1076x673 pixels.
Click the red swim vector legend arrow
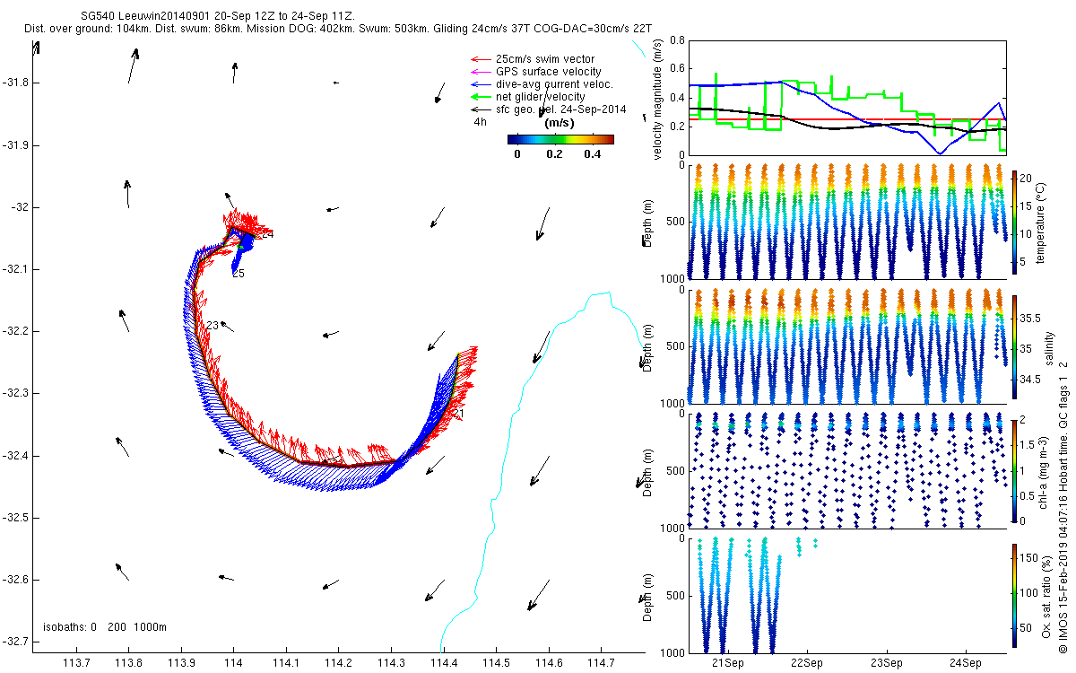pyautogui.click(x=480, y=59)
